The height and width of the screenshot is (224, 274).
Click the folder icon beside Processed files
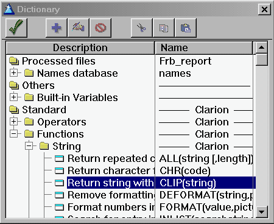pos(14,61)
